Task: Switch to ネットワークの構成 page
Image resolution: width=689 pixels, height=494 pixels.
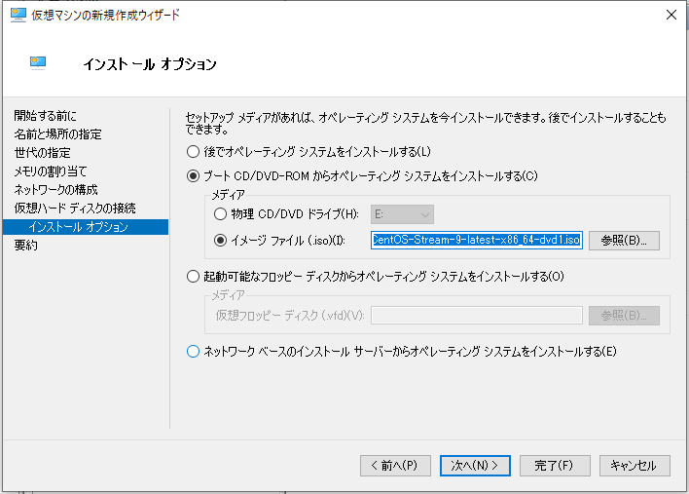Action: click(55, 190)
